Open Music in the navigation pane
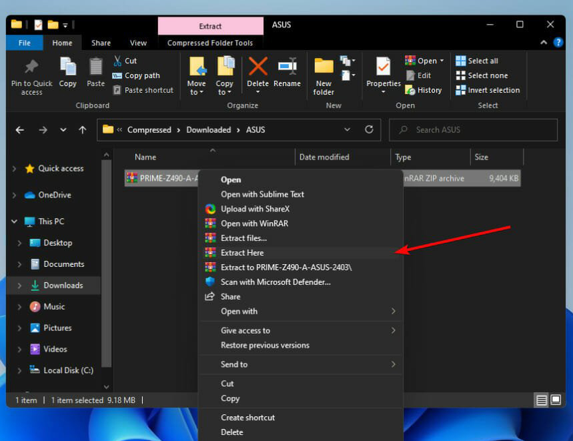573x441 pixels. click(x=54, y=306)
